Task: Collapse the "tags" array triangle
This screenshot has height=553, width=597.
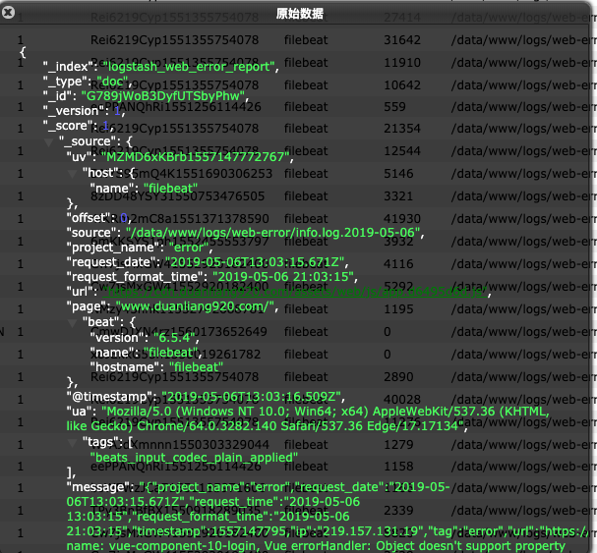Action: click(72, 443)
